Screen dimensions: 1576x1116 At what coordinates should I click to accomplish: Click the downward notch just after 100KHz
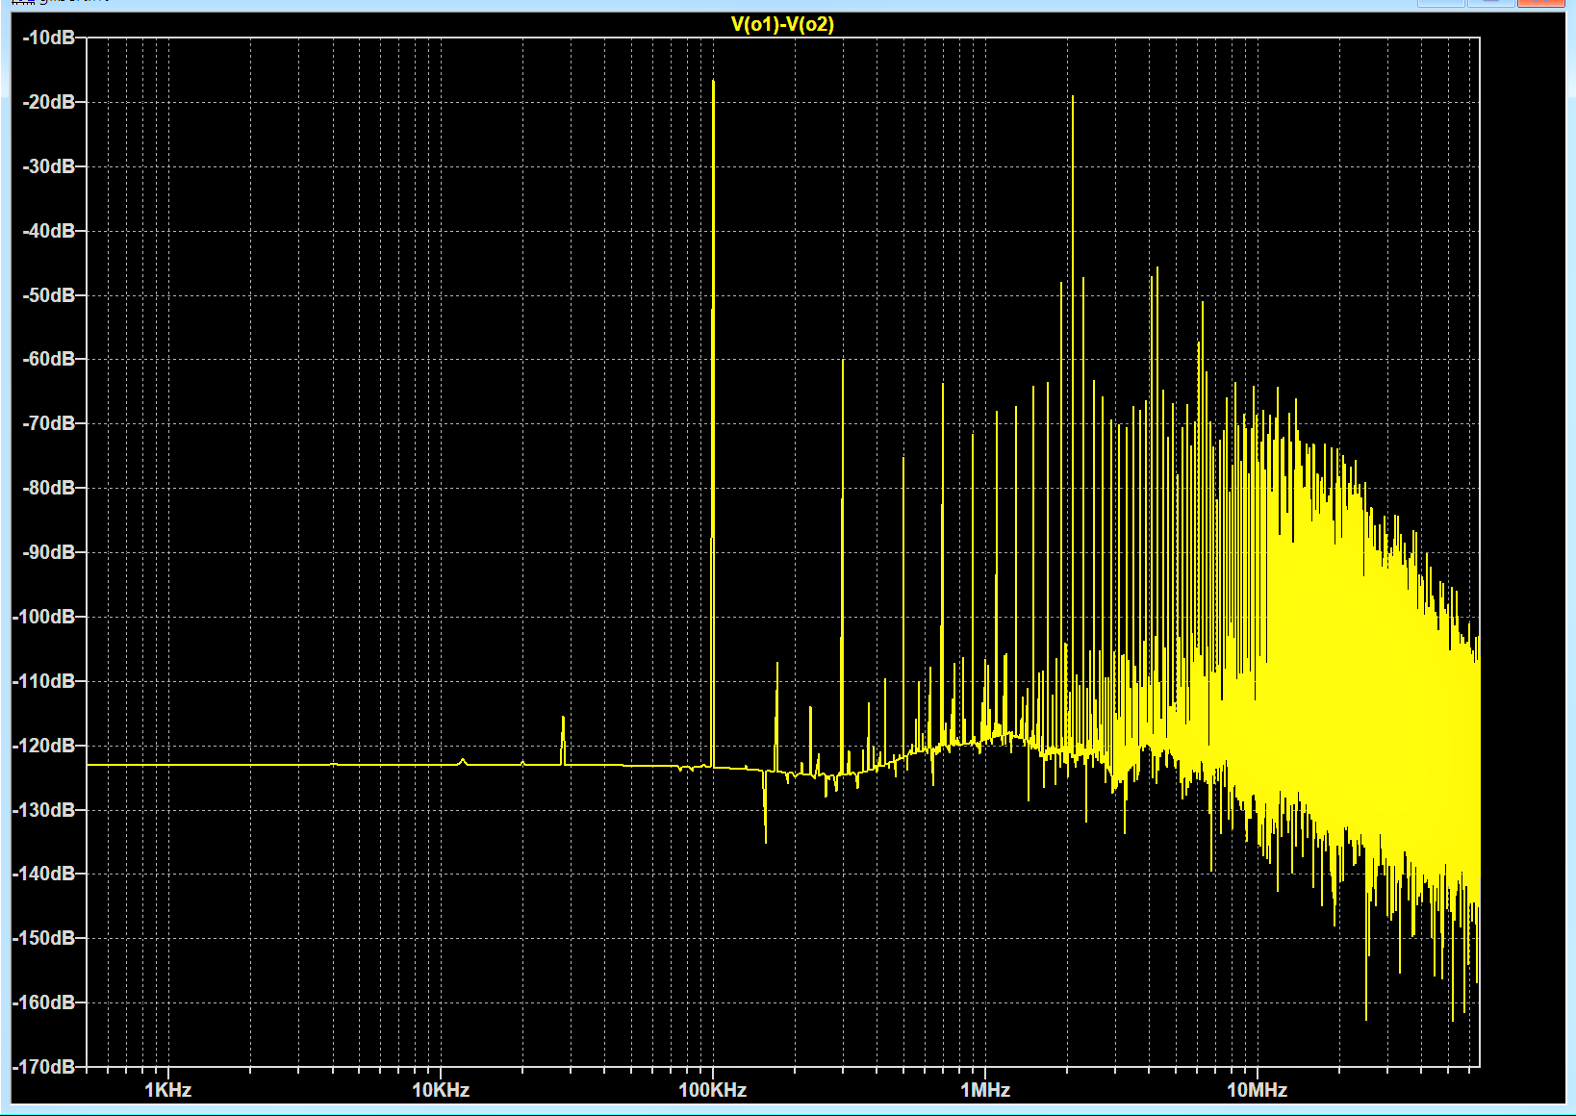click(x=766, y=837)
